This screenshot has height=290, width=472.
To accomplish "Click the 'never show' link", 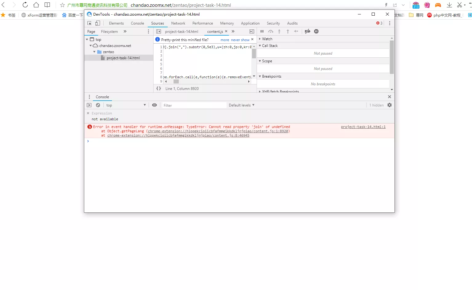I will click(x=240, y=40).
